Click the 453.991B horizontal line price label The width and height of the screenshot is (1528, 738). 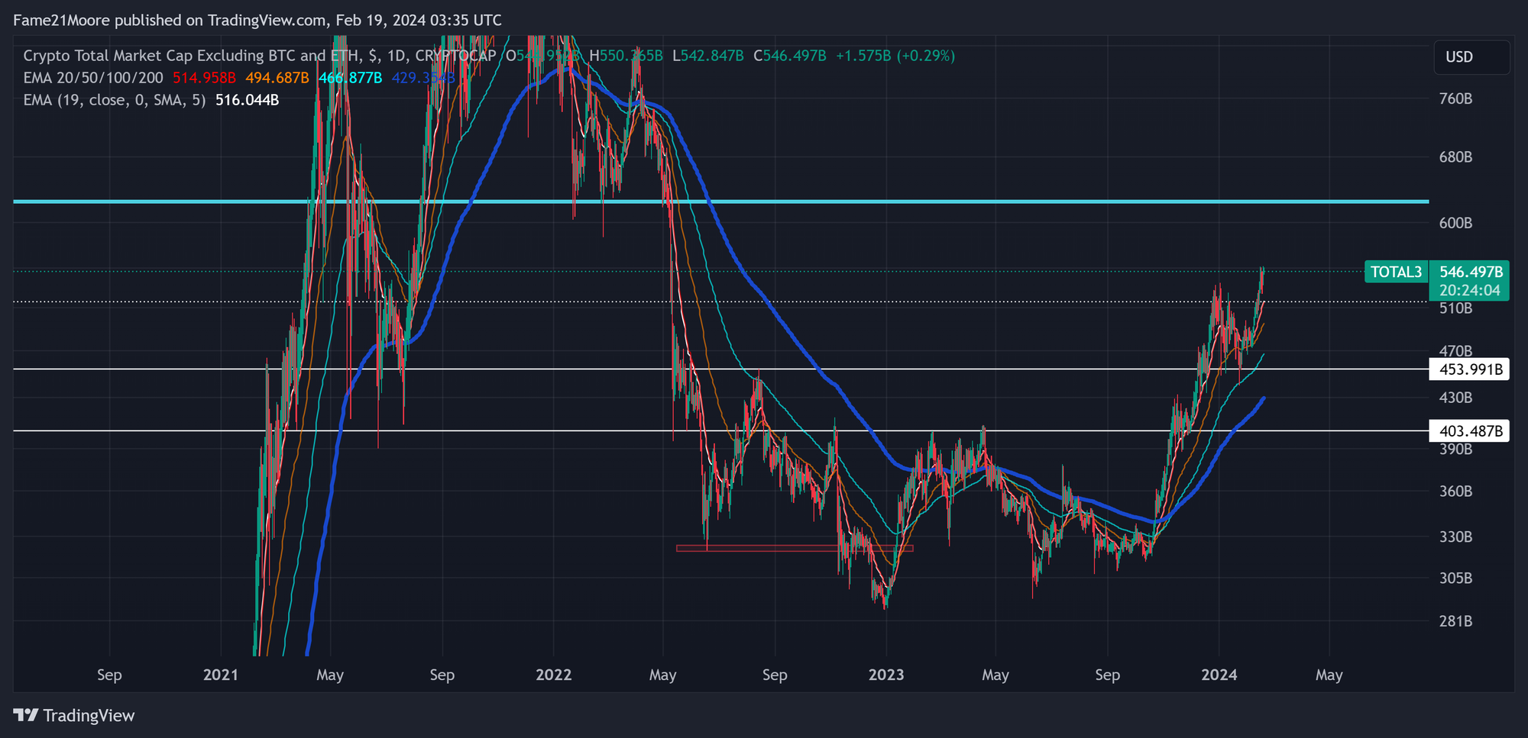pos(1470,369)
